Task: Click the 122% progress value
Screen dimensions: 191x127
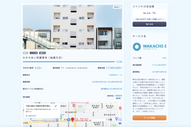Action: (119, 62)
